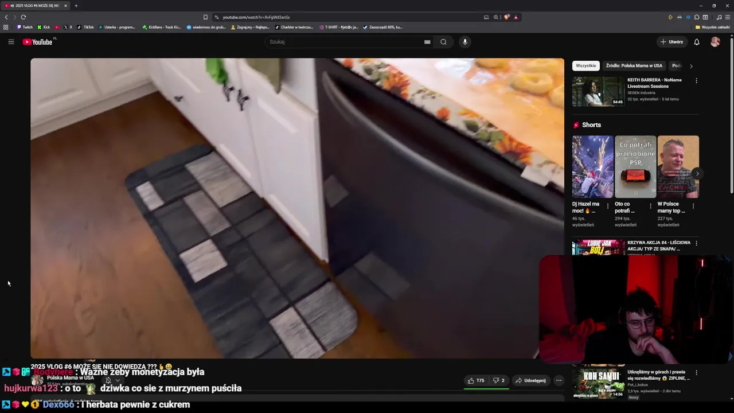This screenshot has width=734, height=413.
Task: Open more actions three-dot menu under video
Action: [x=559, y=380]
